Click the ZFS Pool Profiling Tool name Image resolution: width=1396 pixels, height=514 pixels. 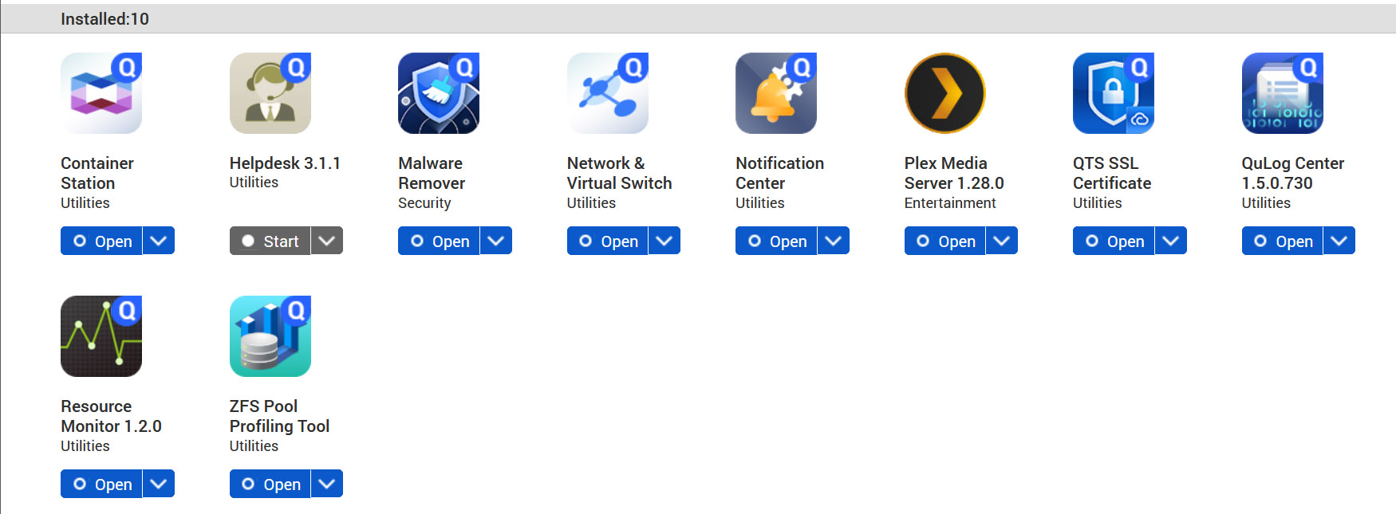[x=280, y=416]
